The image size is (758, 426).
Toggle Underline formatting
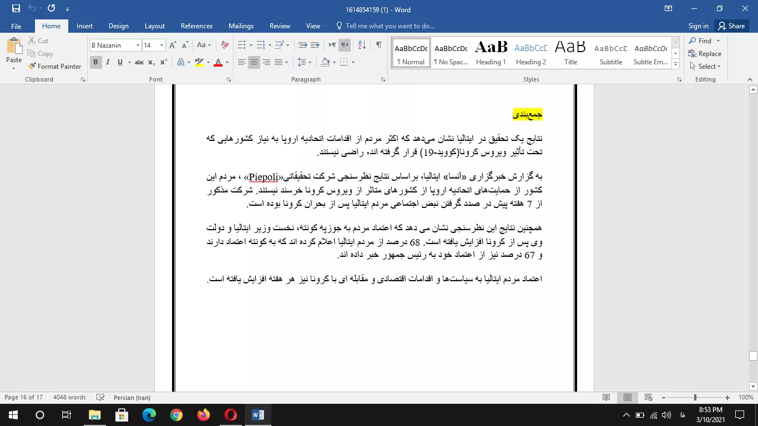[x=120, y=62]
